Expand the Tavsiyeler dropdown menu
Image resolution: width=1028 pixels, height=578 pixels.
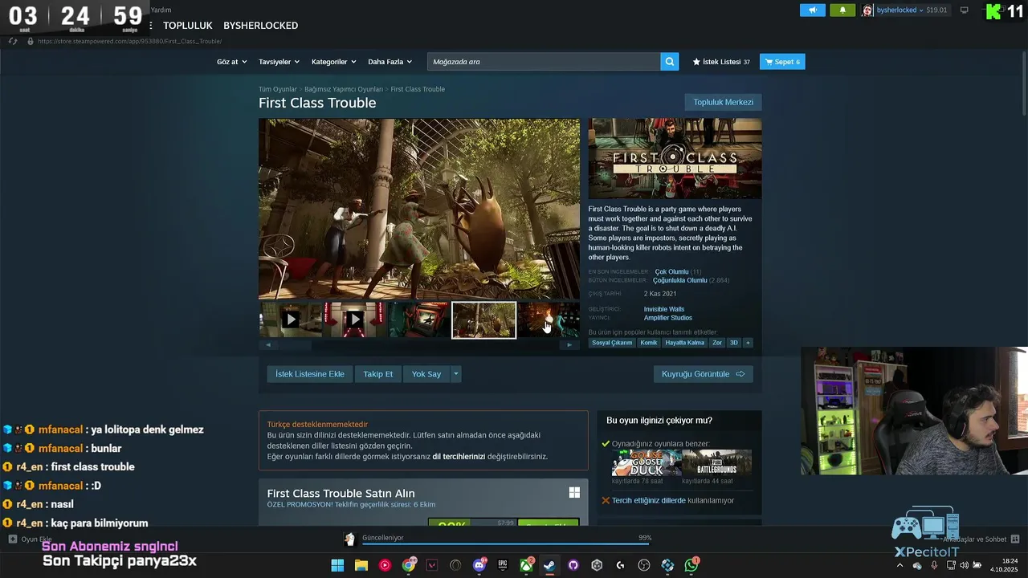coord(279,62)
